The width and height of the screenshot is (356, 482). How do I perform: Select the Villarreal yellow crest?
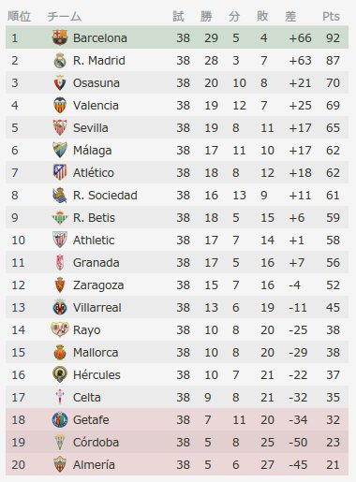pos(60,307)
